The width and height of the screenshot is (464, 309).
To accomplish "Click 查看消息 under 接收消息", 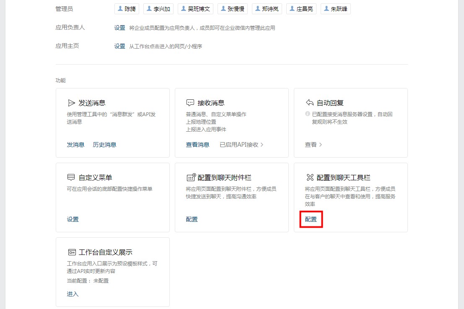I will point(197,145).
